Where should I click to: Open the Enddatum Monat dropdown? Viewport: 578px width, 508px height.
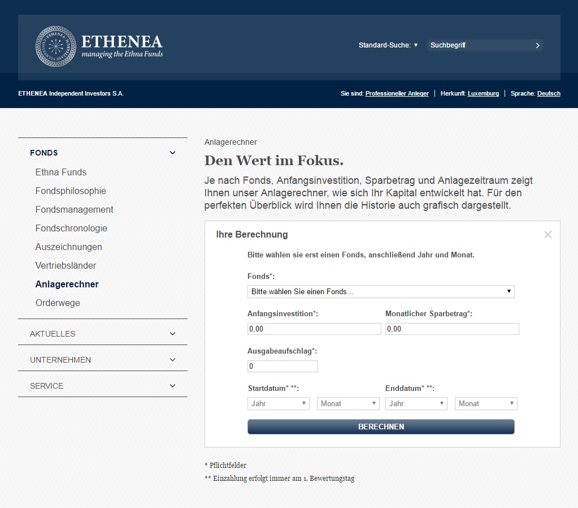pos(486,403)
